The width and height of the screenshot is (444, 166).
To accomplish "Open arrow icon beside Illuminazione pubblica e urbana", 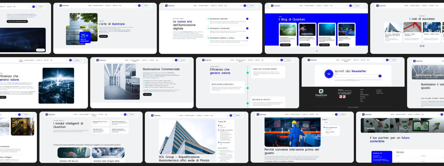I will pos(247,38).
